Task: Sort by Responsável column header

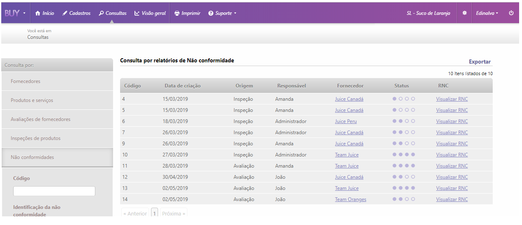Action: tap(291, 86)
